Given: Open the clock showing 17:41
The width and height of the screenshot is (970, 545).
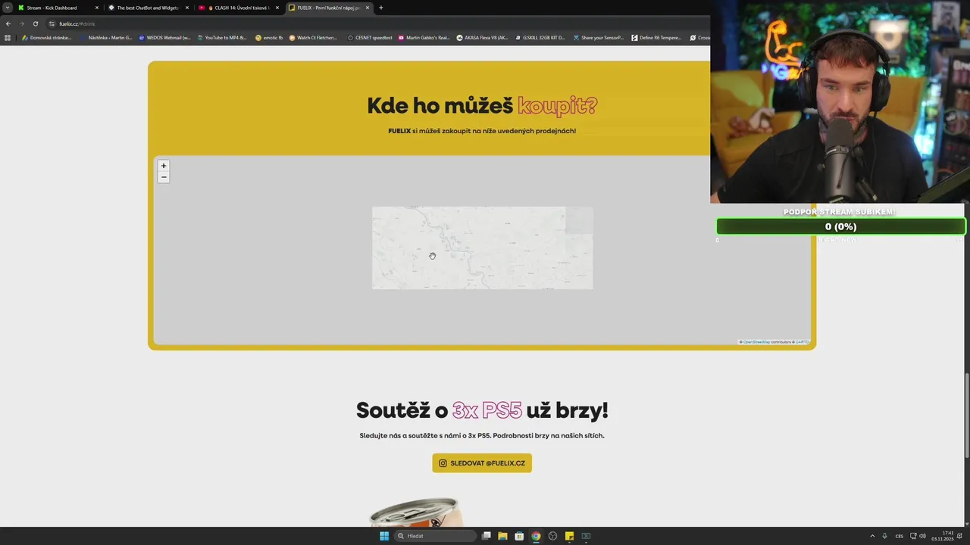Looking at the screenshot, I should [x=943, y=536].
